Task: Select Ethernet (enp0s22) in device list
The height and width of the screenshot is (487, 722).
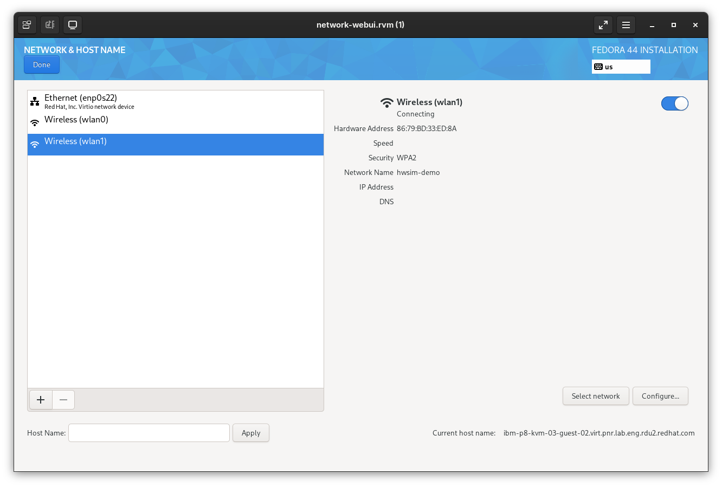Action: (x=176, y=101)
